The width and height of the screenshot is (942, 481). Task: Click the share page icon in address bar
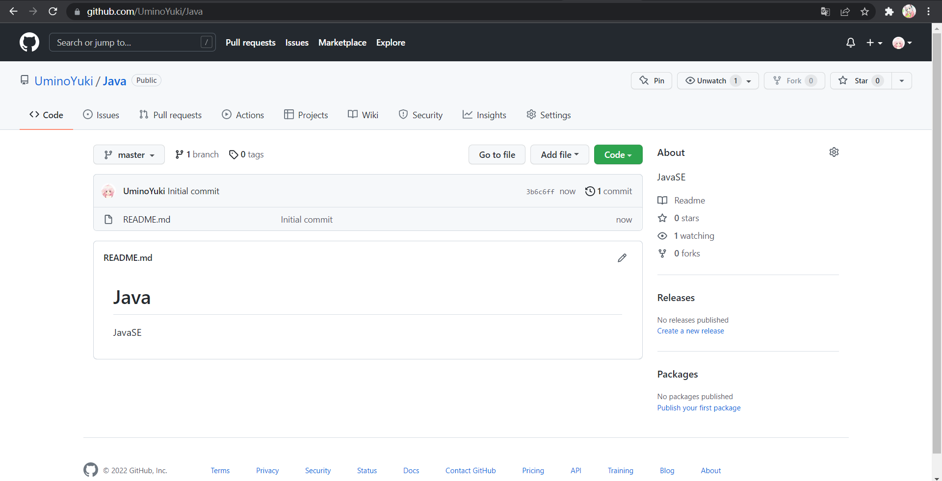tap(845, 11)
